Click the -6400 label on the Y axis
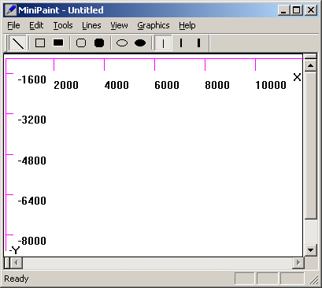This screenshot has height=288, width=322. pyautogui.click(x=32, y=201)
